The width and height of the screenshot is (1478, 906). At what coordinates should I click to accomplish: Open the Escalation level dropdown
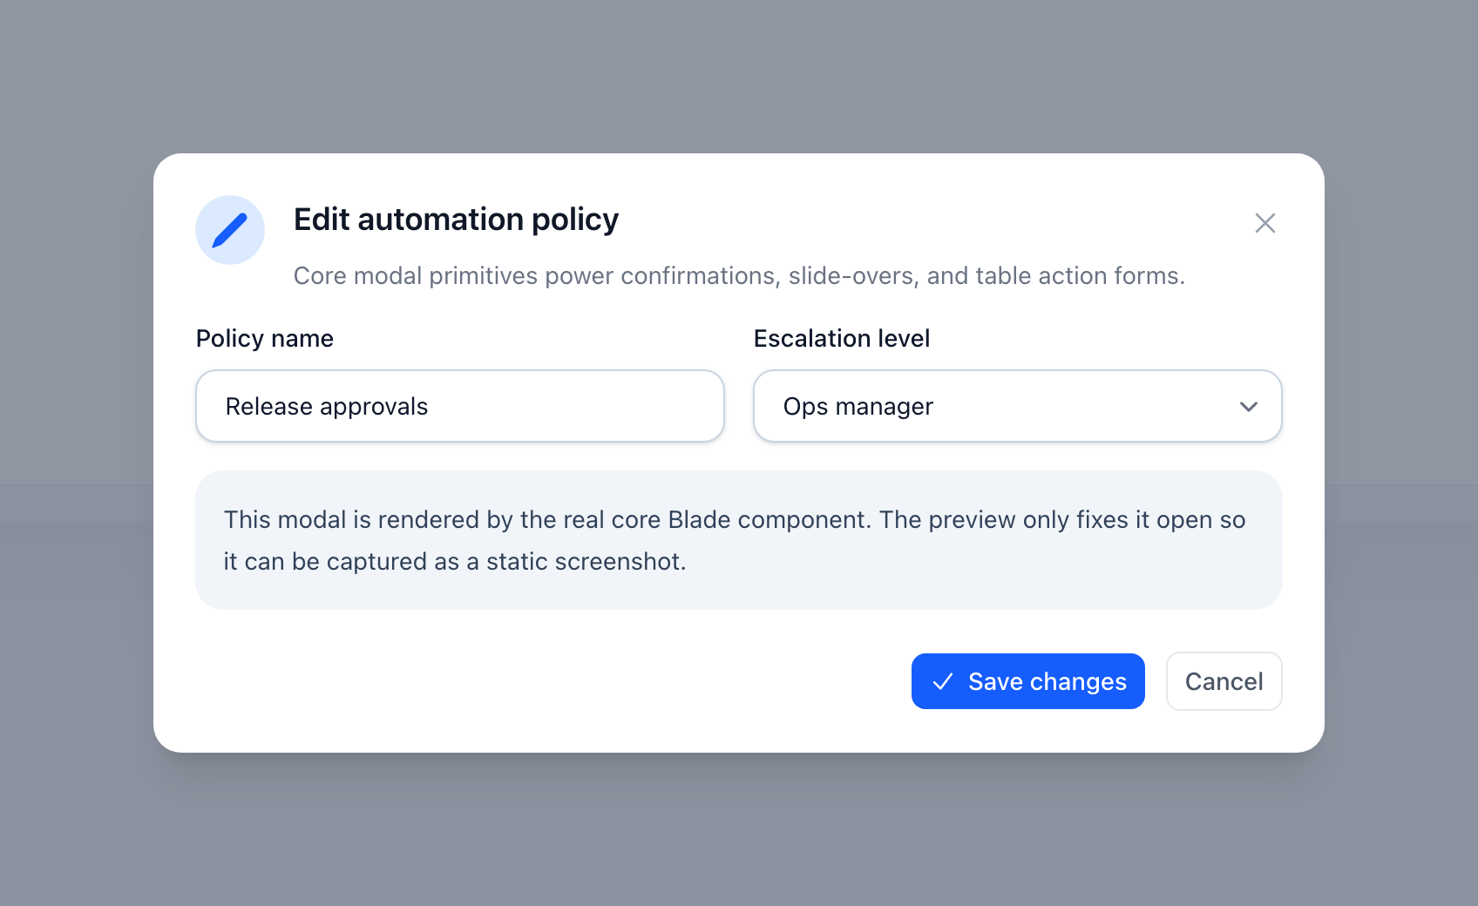pyautogui.click(x=1017, y=406)
